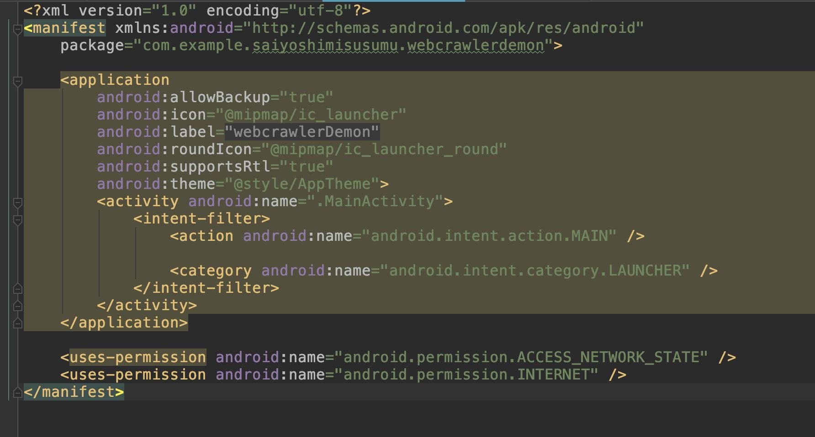Click fold marker beside closing application tag
This screenshot has height=437, width=815.
pos(17,323)
